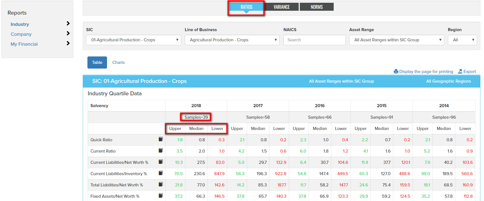This screenshot has width=484, height=201.
Task: Click the 847.9 lower value in 2018
Action: (x=219, y=174)
